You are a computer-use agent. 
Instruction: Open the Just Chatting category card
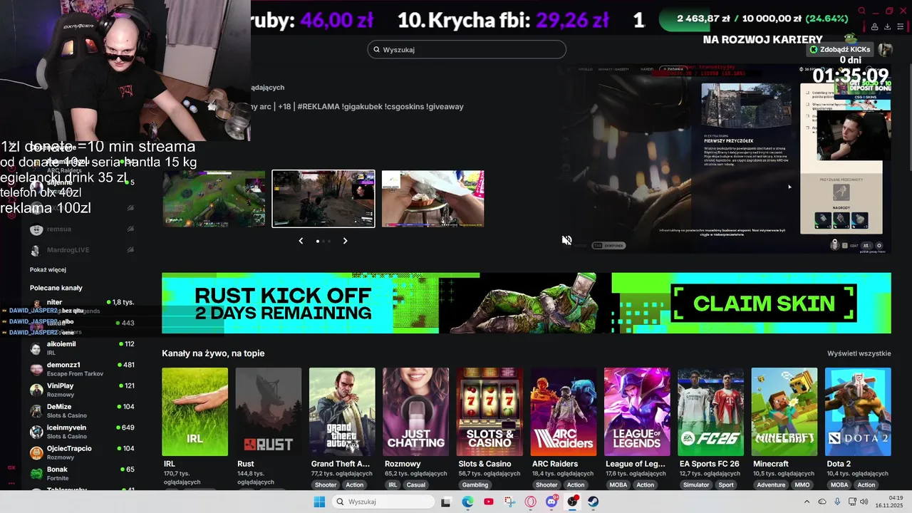416,412
